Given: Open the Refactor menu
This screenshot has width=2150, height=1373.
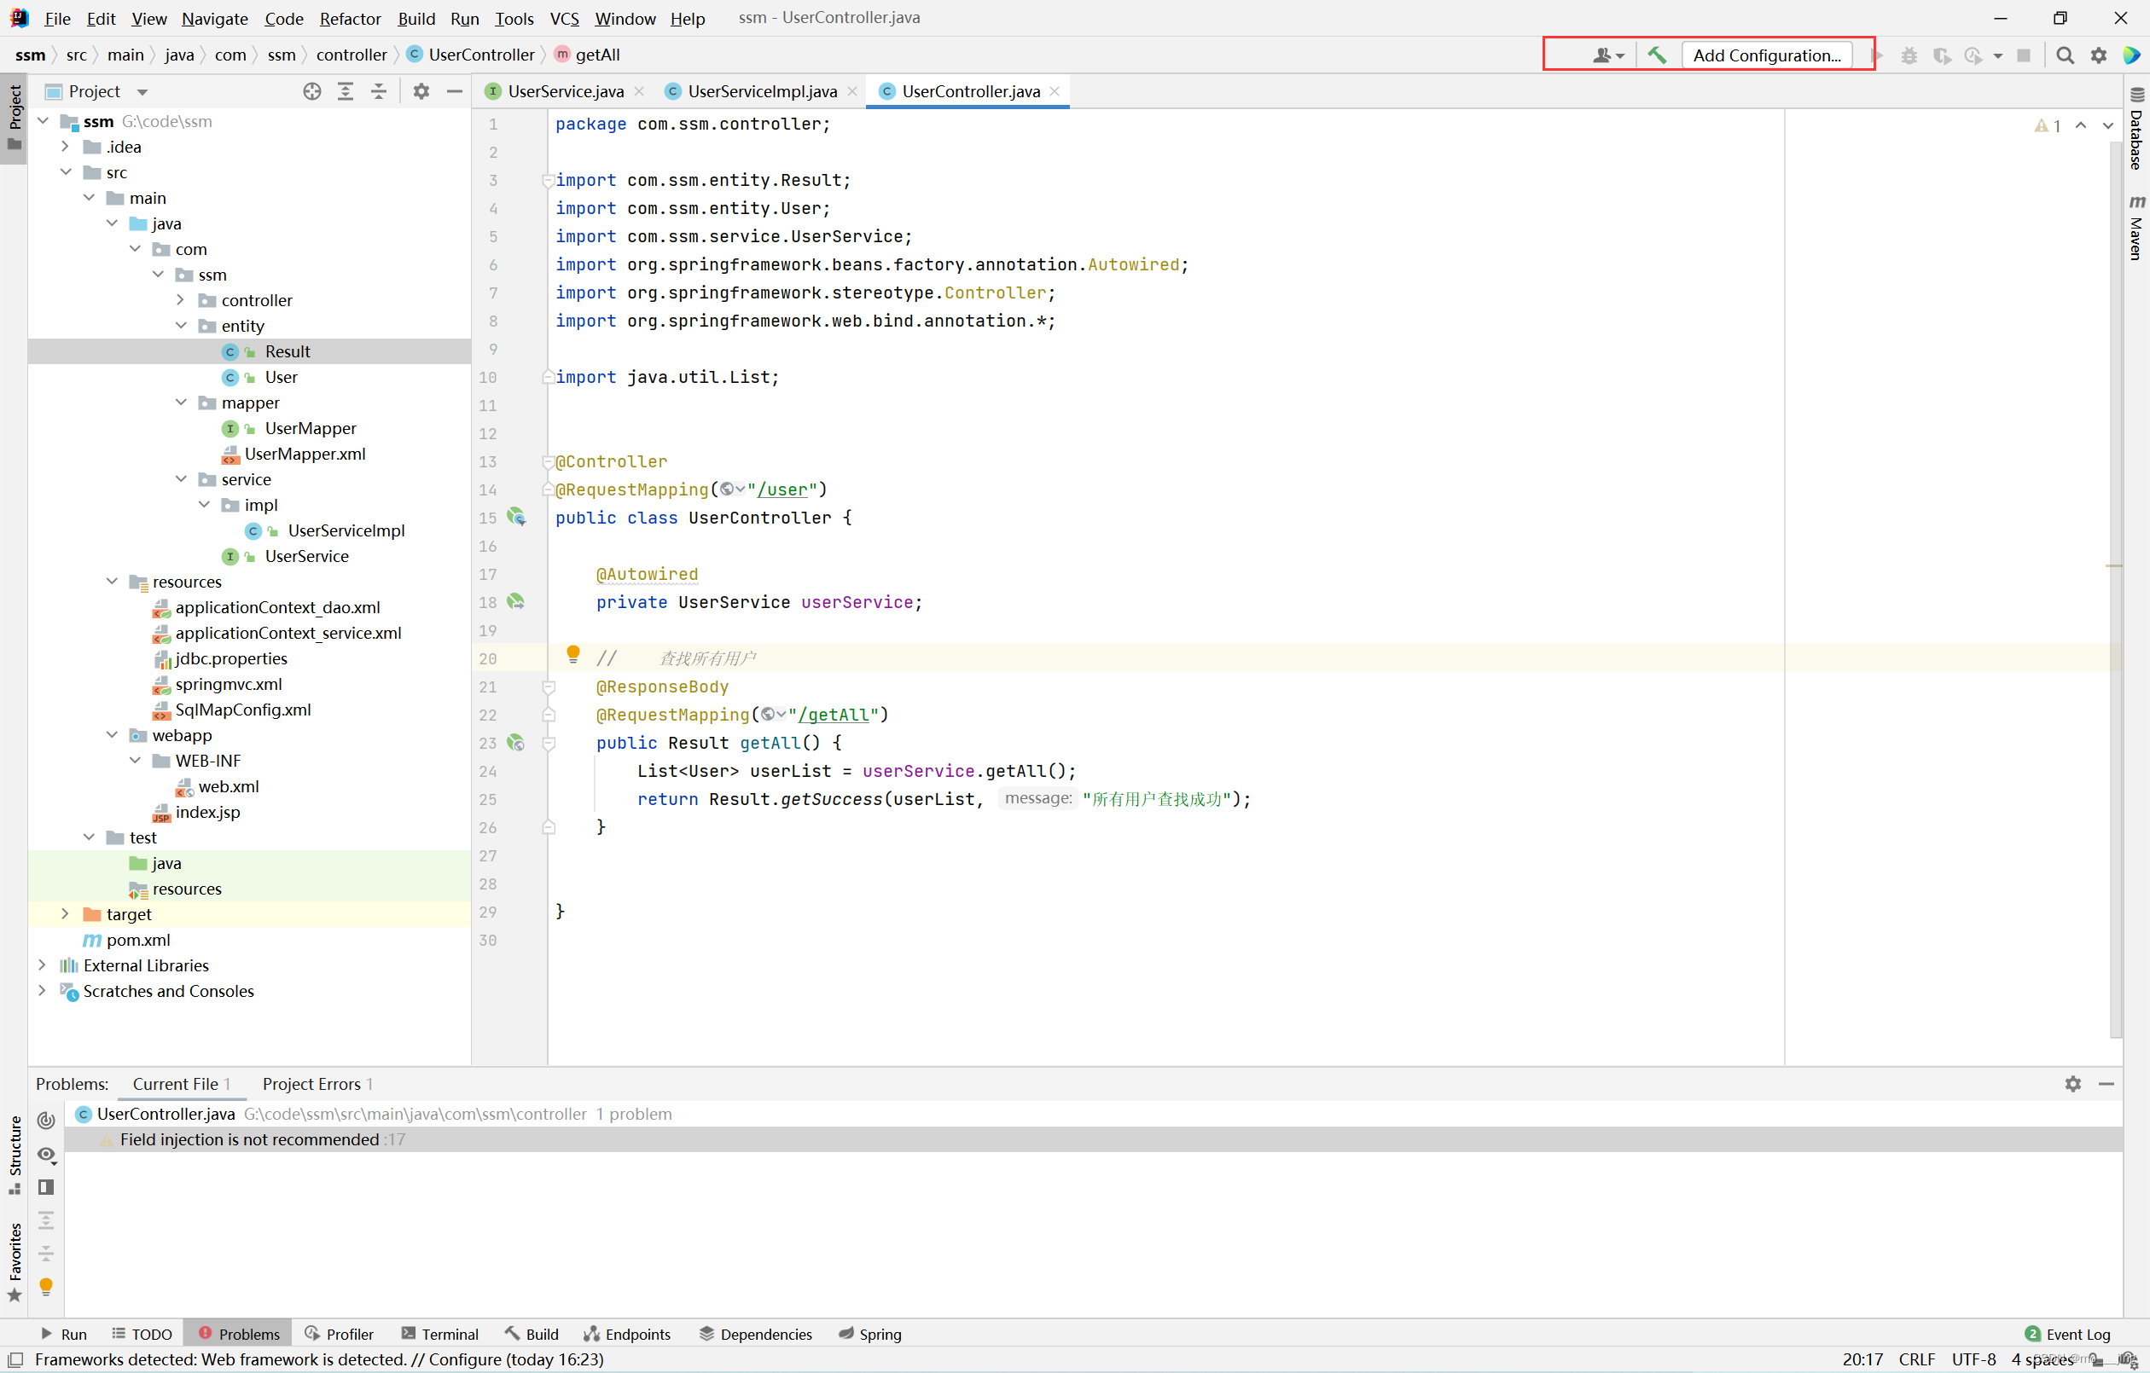Looking at the screenshot, I should point(350,18).
